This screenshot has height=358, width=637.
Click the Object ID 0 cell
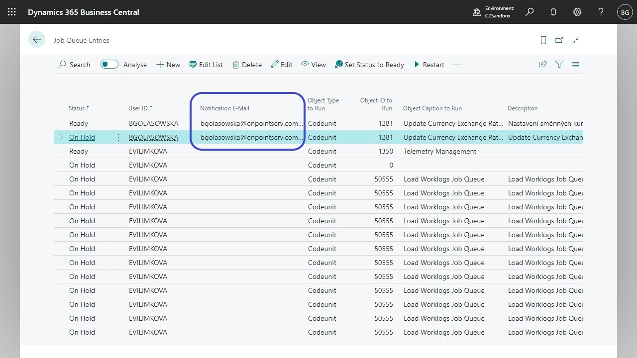click(x=391, y=165)
